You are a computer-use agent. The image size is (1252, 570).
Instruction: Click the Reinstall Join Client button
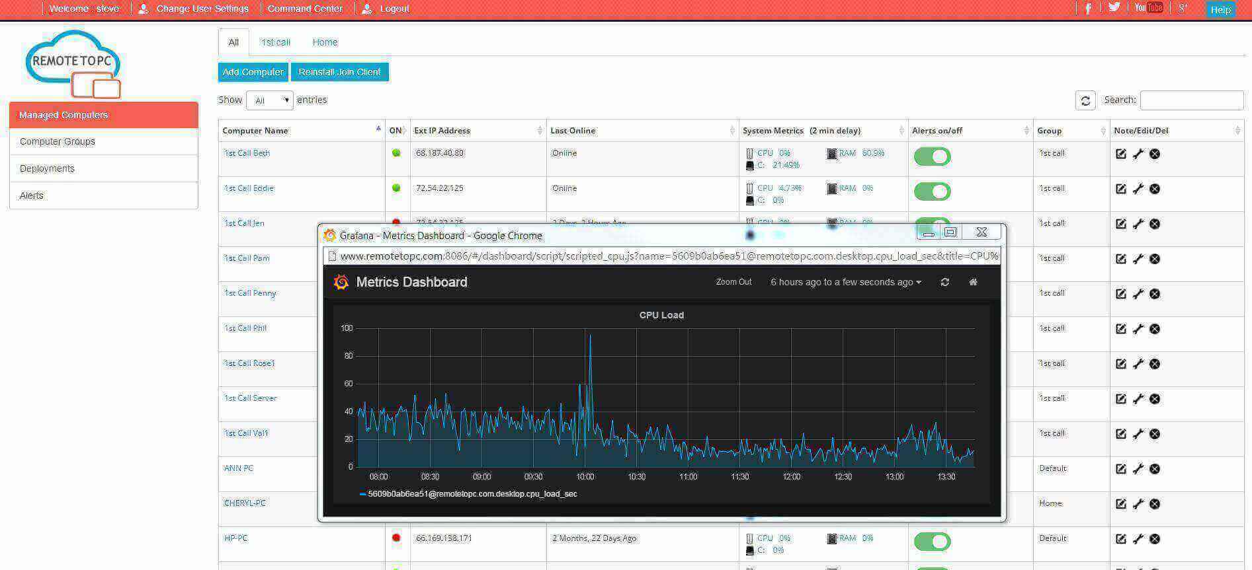pos(339,72)
